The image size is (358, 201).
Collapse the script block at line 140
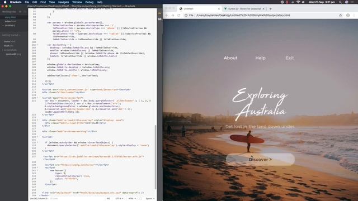(37, 167)
